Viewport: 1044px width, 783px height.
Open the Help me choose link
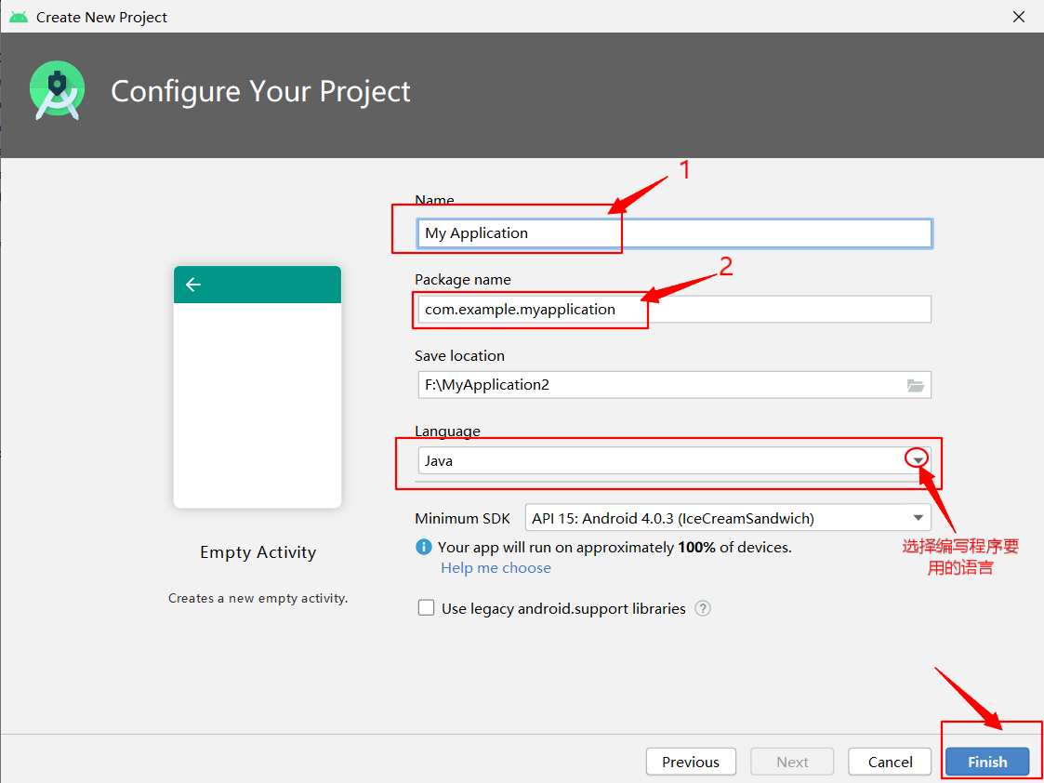pos(496,568)
